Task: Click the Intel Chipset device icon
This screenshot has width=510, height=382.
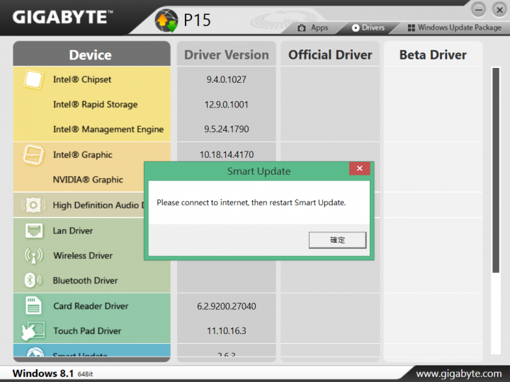Action: [33, 79]
